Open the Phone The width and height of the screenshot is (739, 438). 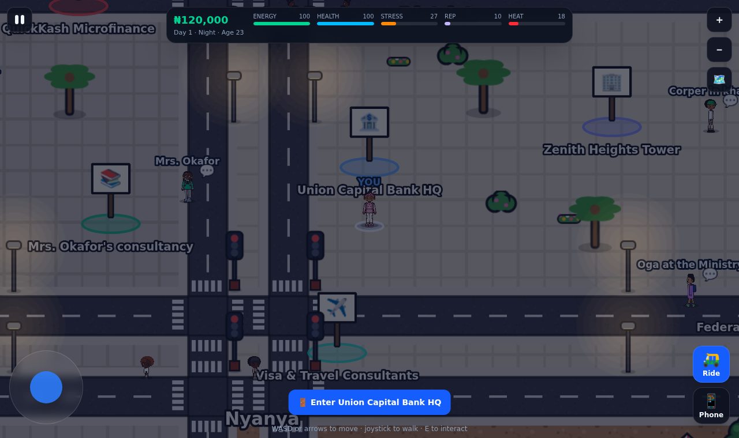(711, 406)
